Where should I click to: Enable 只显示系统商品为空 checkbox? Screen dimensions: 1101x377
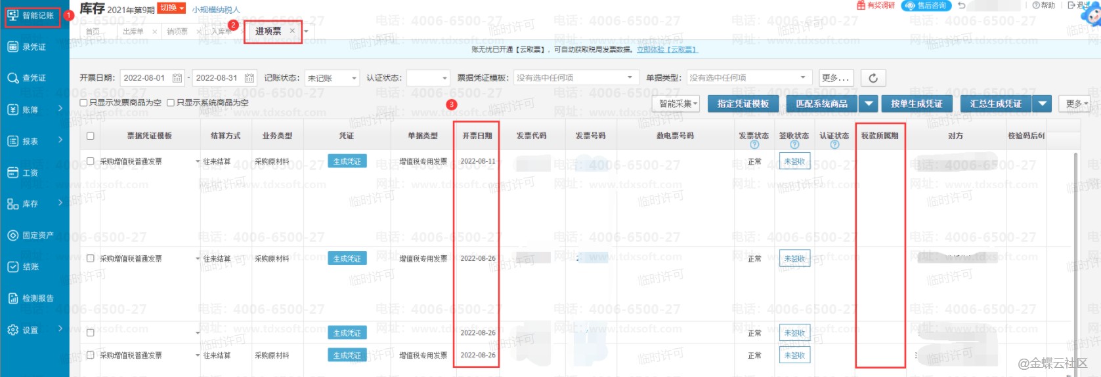171,103
